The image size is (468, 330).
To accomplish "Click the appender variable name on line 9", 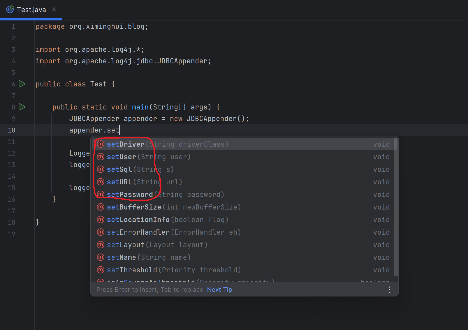I will coord(140,119).
